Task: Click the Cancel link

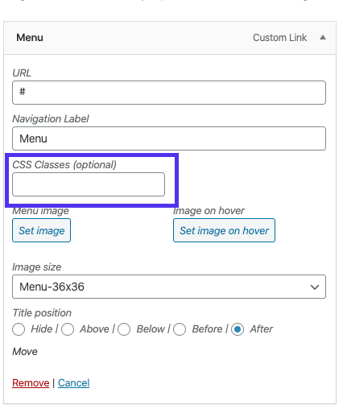Action: coord(73,383)
